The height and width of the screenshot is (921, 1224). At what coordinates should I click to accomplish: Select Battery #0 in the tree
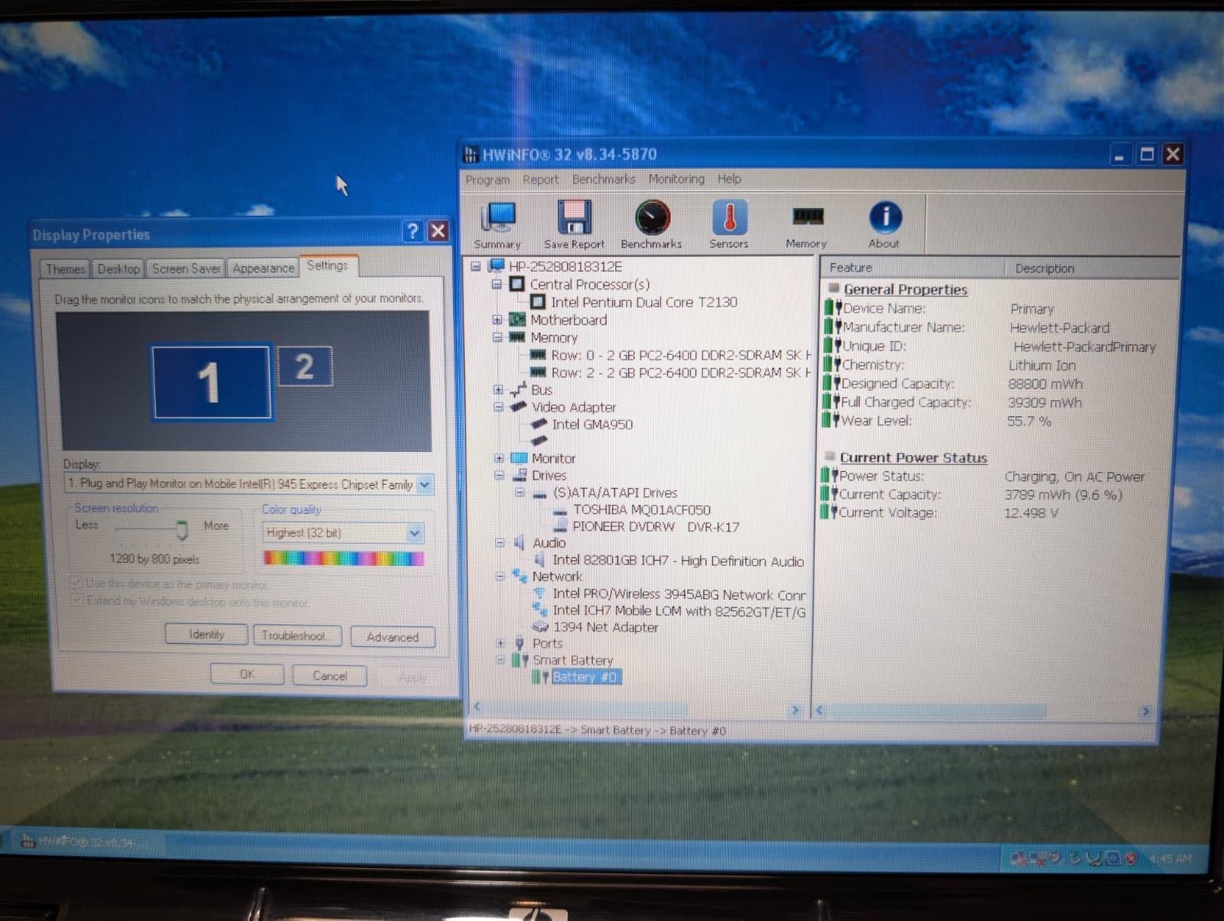pos(584,677)
